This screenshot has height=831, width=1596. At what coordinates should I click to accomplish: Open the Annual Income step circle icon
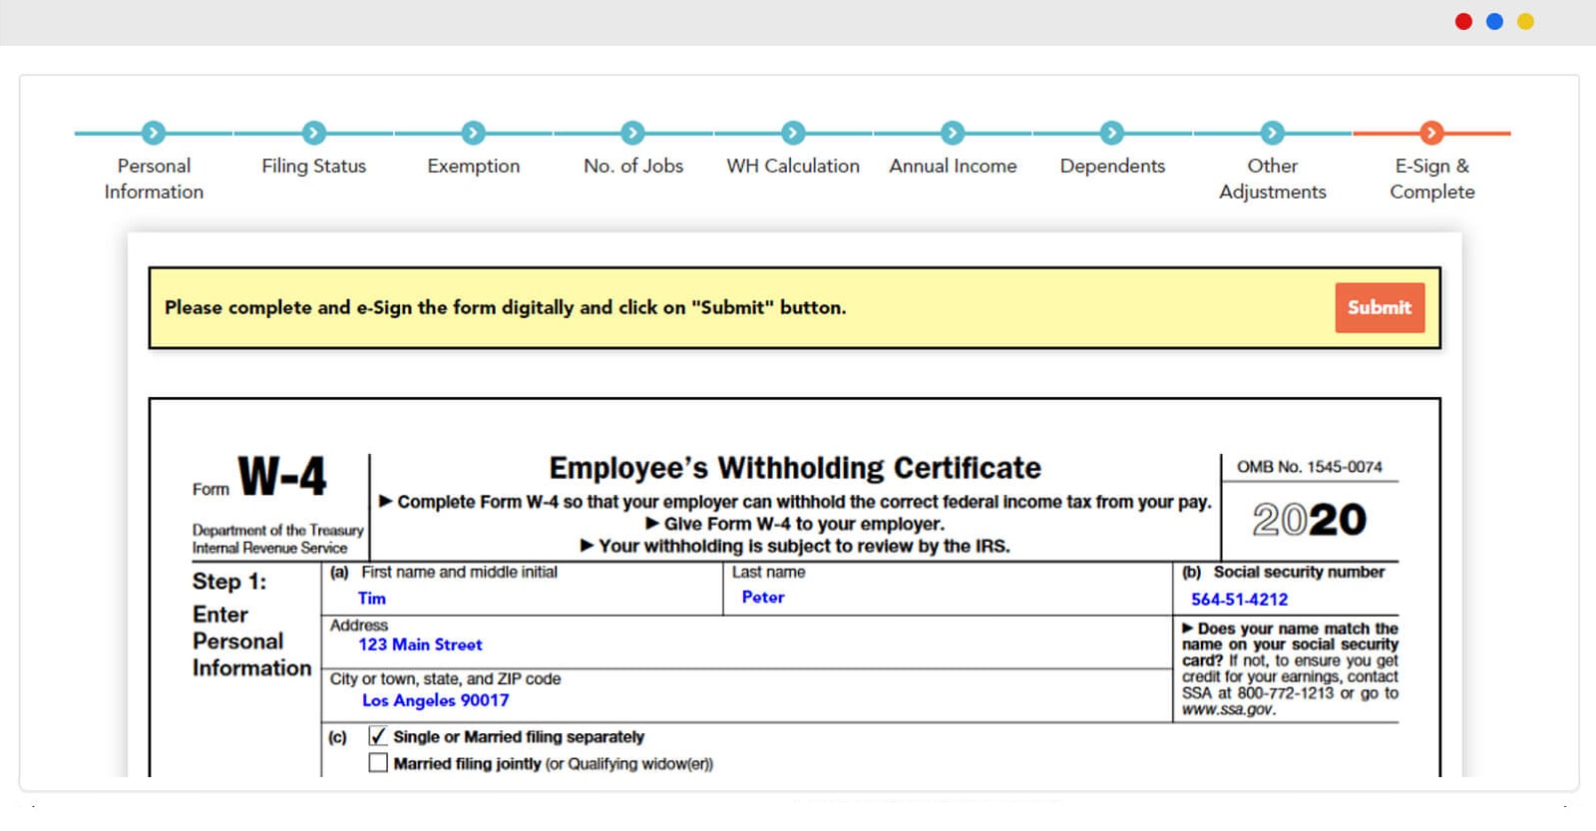click(x=953, y=133)
